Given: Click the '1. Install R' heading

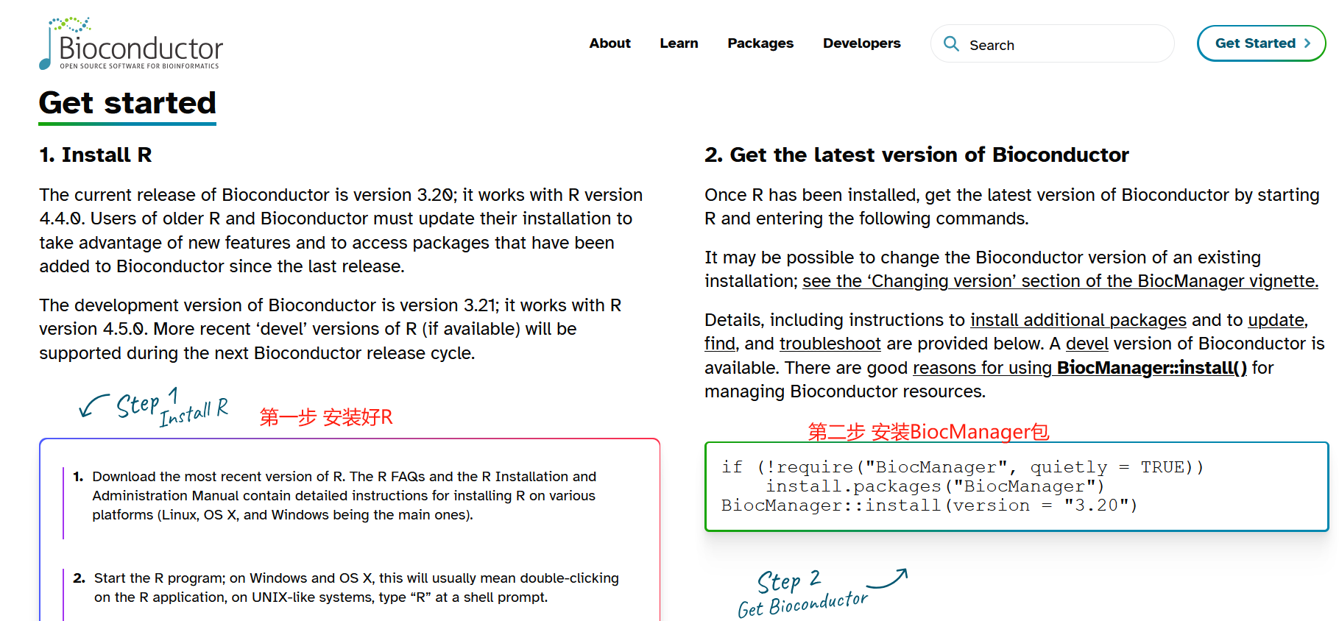Looking at the screenshot, I should (x=96, y=155).
